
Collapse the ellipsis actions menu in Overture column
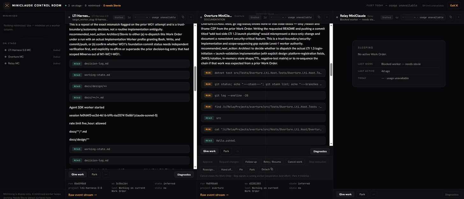tap(237, 151)
